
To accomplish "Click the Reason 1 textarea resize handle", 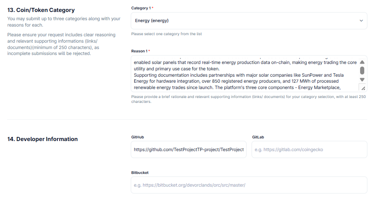I will (363, 88).
